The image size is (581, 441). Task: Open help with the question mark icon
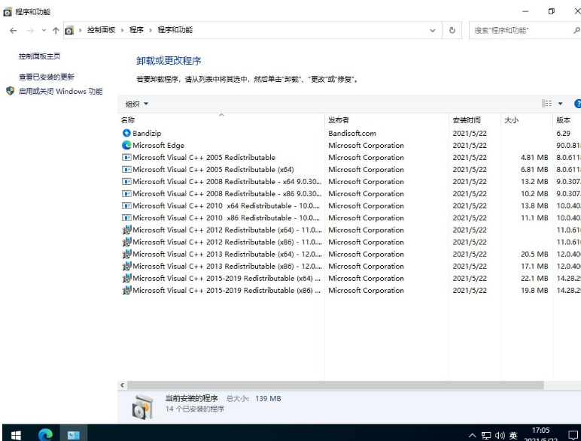pyautogui.click(x=578, y=104)
